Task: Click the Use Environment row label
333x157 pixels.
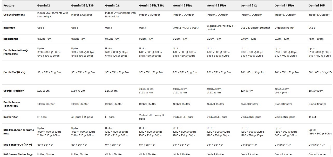Action: pyautogui.click(x=14, y=15)
